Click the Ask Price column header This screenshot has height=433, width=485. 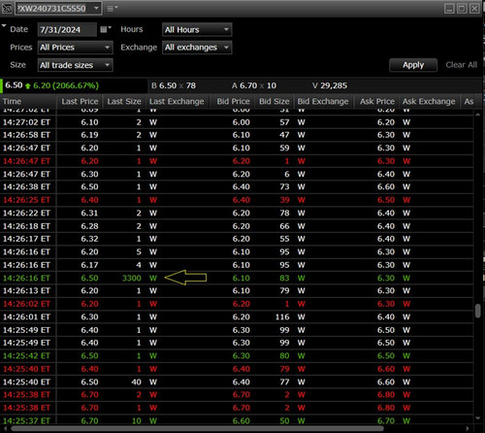click(x=377, y=101)
